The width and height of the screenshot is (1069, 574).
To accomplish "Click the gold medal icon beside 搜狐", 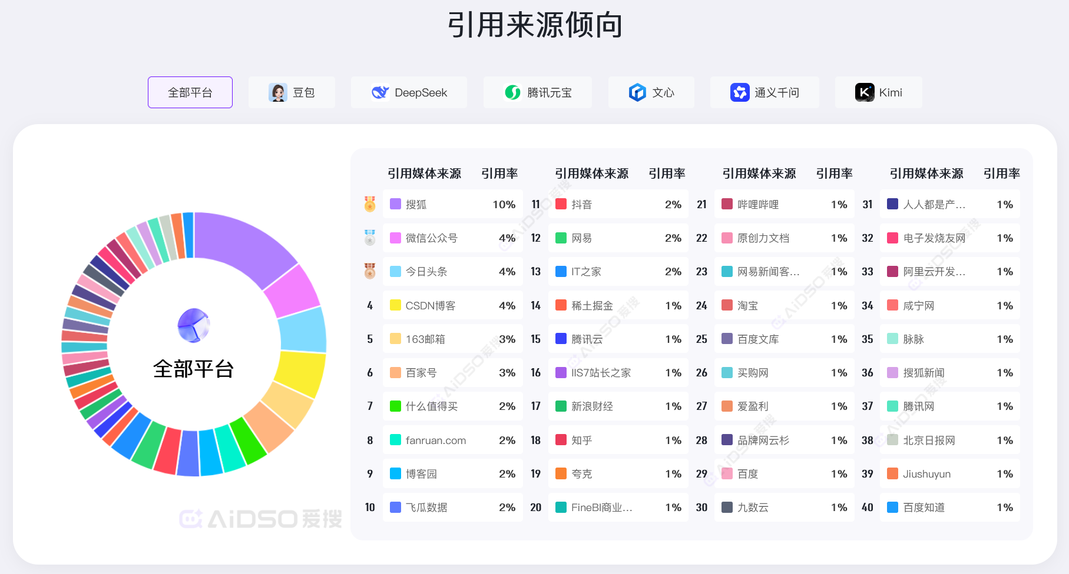I will point(370,204).
